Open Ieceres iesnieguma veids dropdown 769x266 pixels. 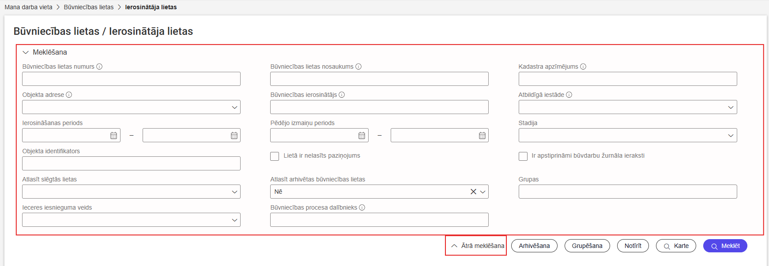click(x=131, y=220)
